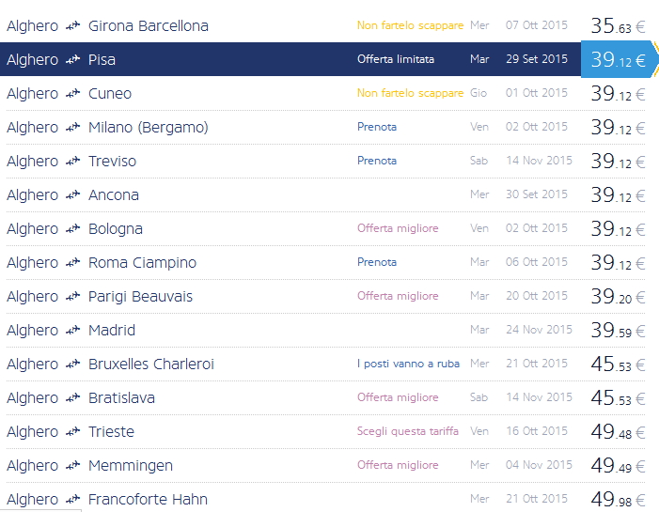Click the airplane icon before Milano (Bergamo)

click(x=73, y=128)
